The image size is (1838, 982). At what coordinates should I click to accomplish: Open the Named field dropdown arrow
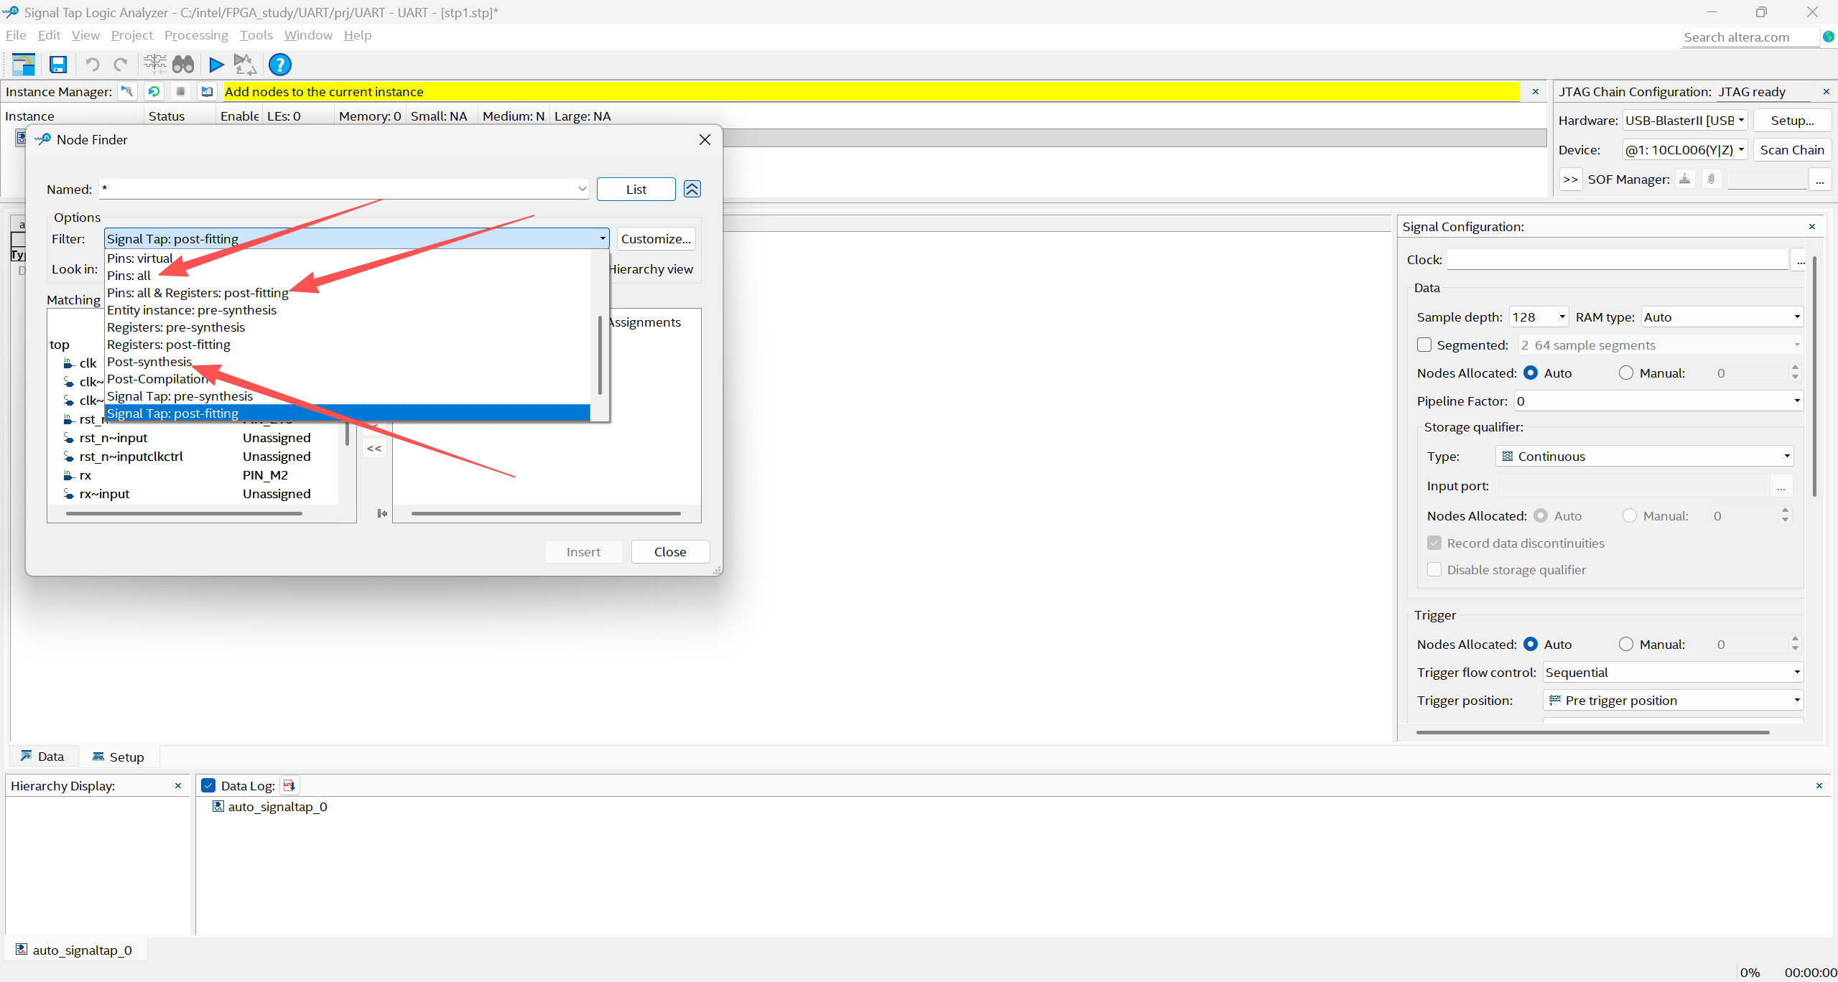point(582,189)
